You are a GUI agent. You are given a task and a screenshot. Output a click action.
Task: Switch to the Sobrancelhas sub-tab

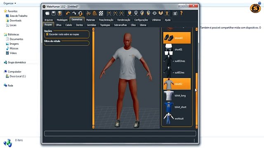(120, 25)
